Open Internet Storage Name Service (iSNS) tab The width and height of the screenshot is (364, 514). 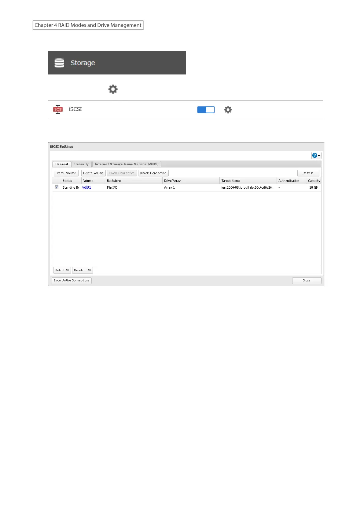point(127,164)
